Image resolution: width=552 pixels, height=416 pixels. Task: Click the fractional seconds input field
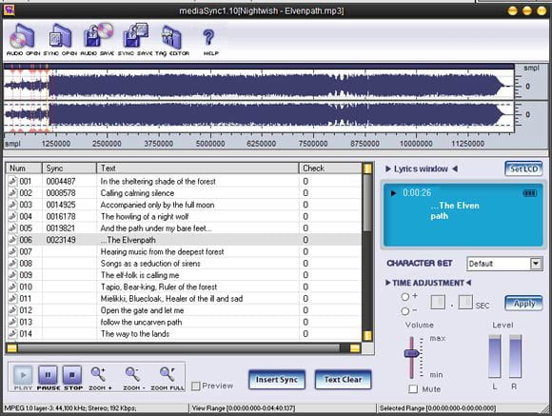(465, 302)
